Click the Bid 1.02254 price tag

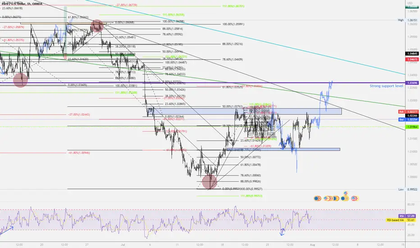pyautogui.click(x=408, y=119)
